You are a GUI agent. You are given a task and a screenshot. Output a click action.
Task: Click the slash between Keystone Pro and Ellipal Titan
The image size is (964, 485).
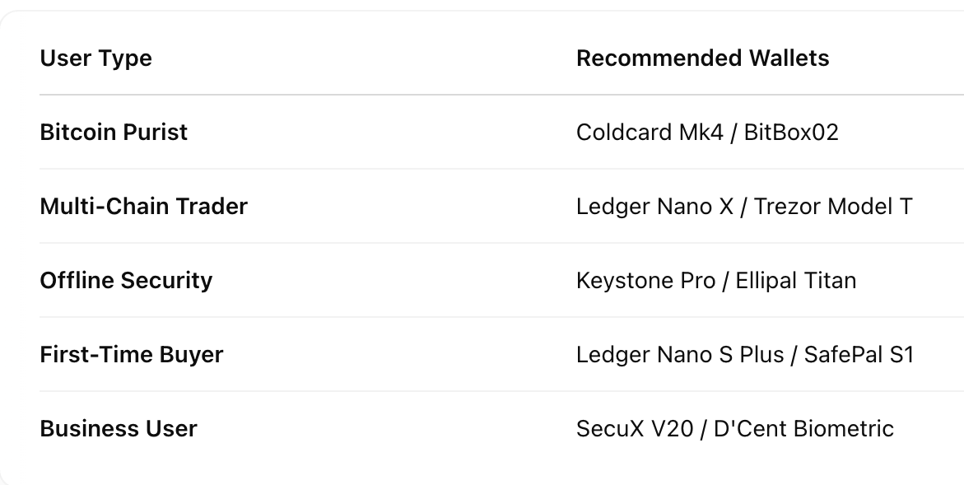click(725, 281)
